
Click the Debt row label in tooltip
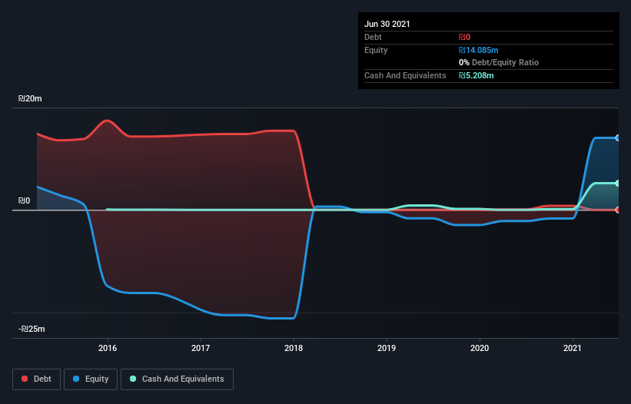coord(373,37)
